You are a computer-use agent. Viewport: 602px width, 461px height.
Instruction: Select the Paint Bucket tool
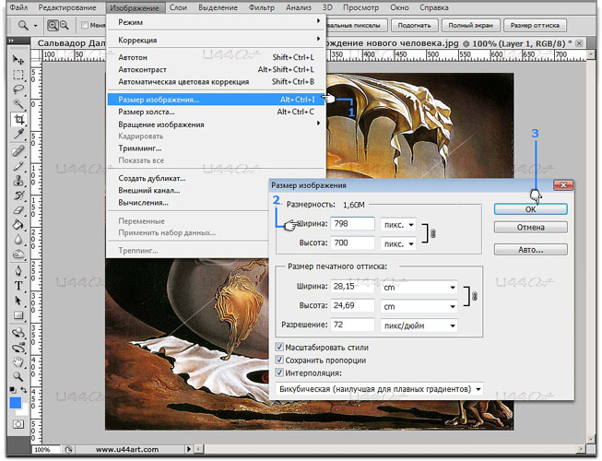tap(18, 225)
